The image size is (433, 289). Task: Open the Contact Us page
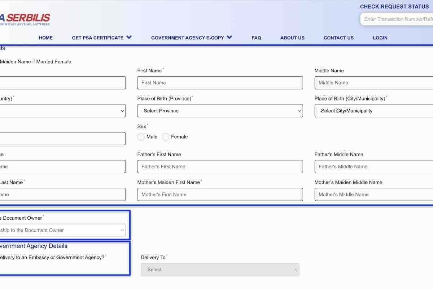(338, 38)
